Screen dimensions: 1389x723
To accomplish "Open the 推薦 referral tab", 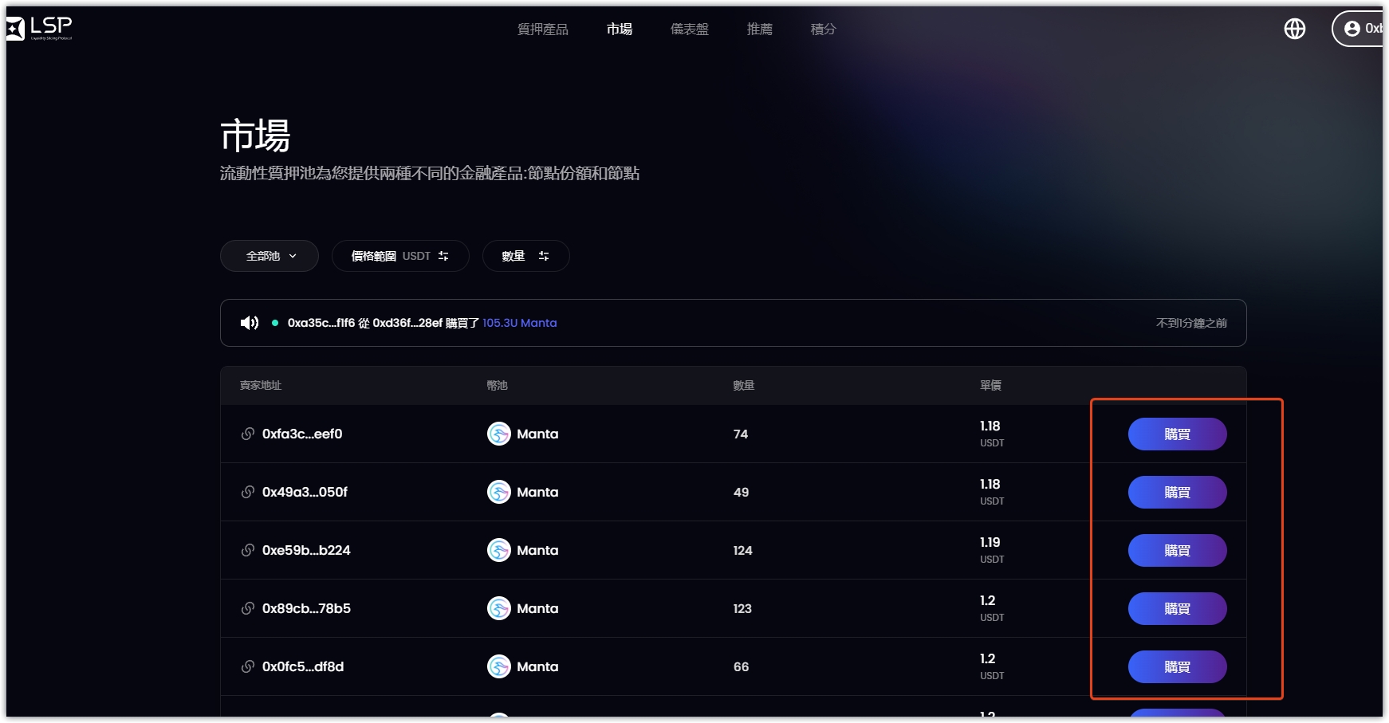I will (x=759, y=29).
